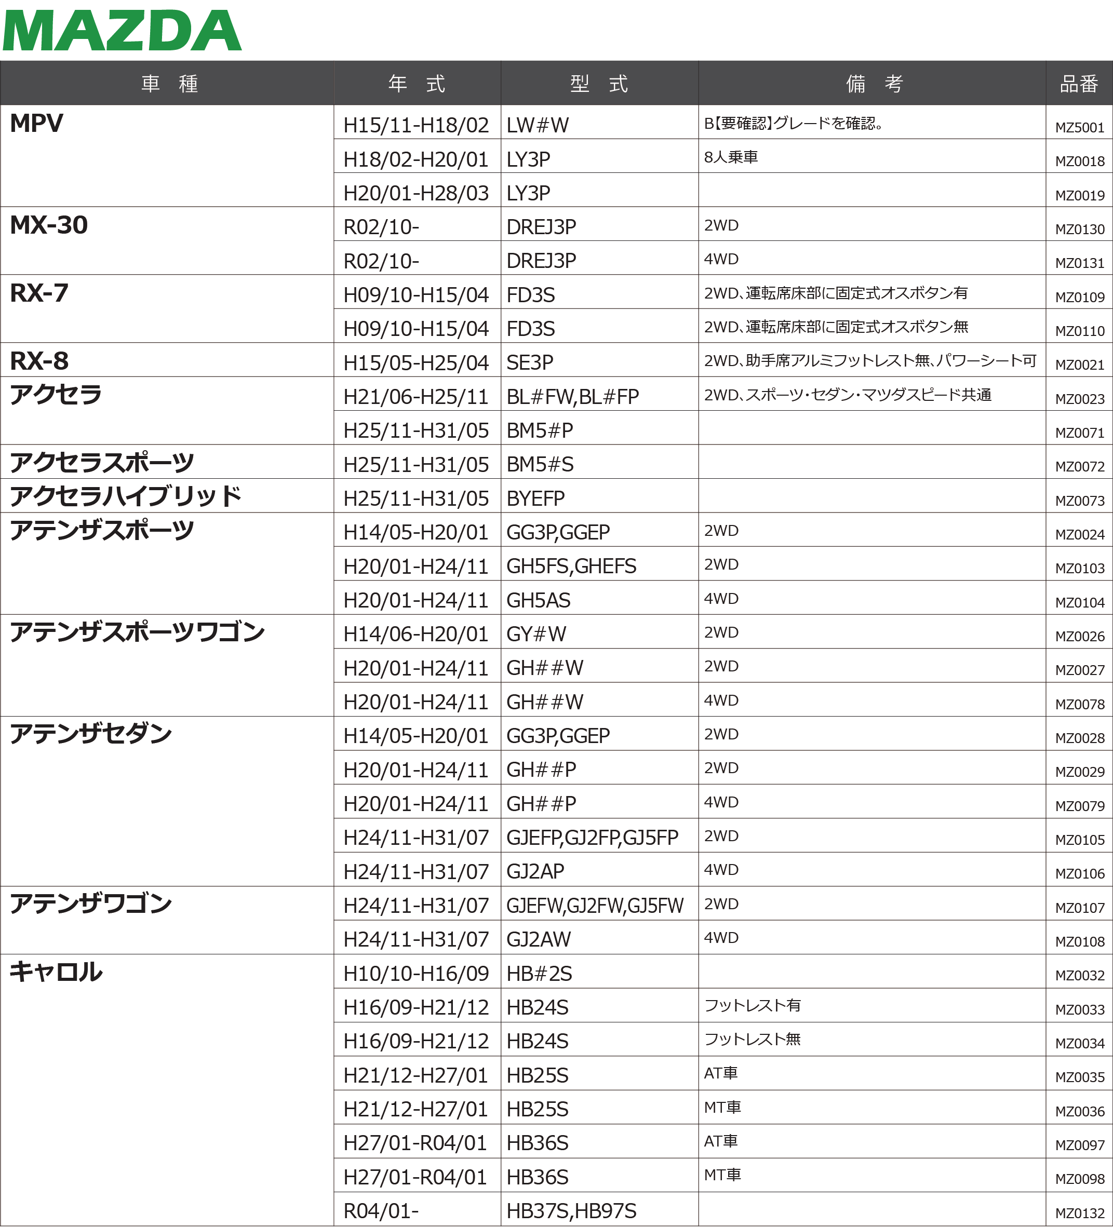The image size is (1113, 1227).
Task: Click the green MAZDA logo
Action: [122, 31]
